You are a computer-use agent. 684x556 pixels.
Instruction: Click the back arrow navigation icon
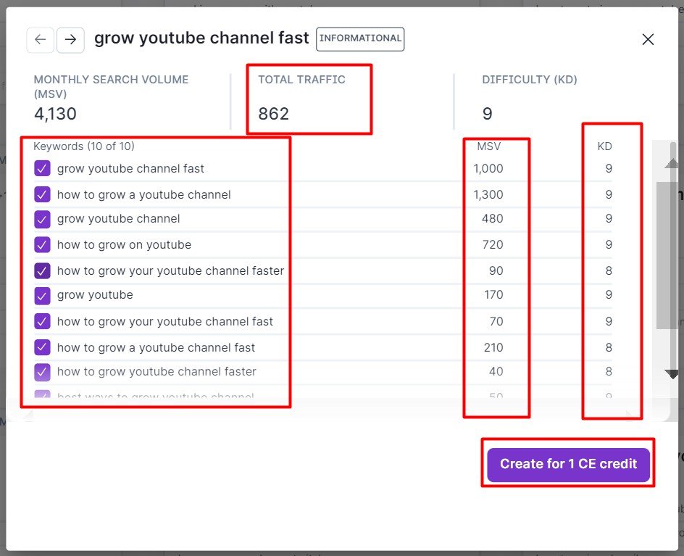(x=41, y=40)
